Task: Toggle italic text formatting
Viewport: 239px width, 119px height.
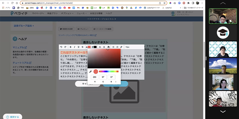Action: coord(74,47)
